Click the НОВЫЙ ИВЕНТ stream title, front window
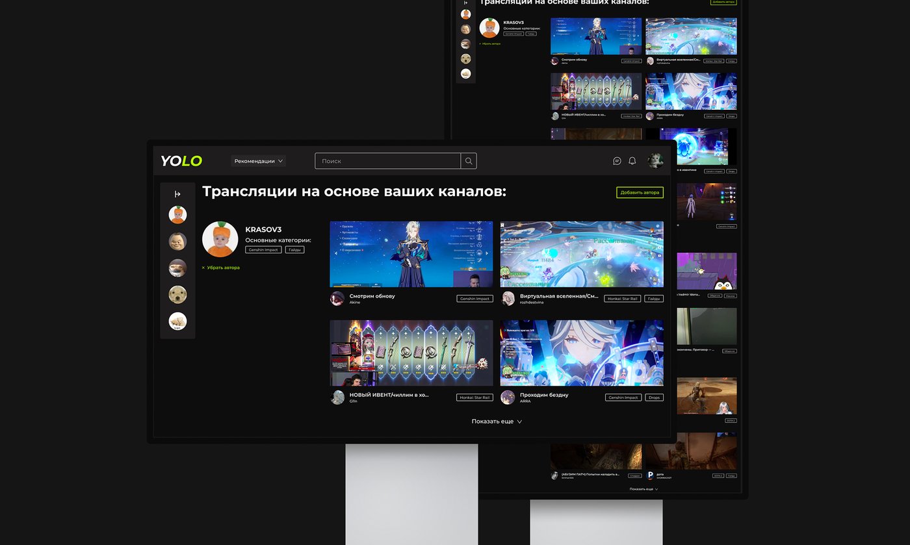Viewport: 910px width, 545px height. tap(389, 394)
